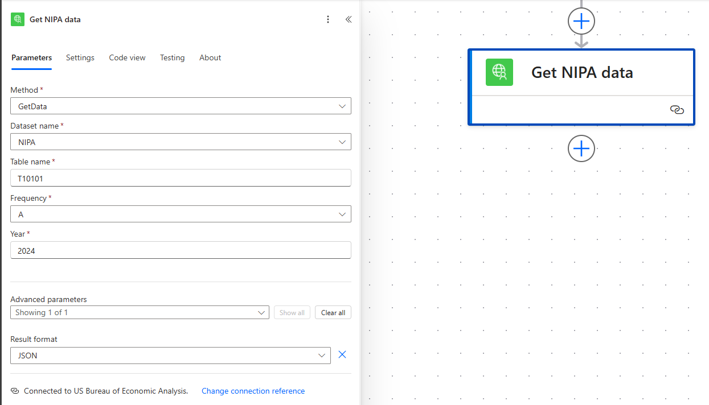Collapse the panel with double chevron icon
The image size is (709, 405).
(x=349, y=19)
